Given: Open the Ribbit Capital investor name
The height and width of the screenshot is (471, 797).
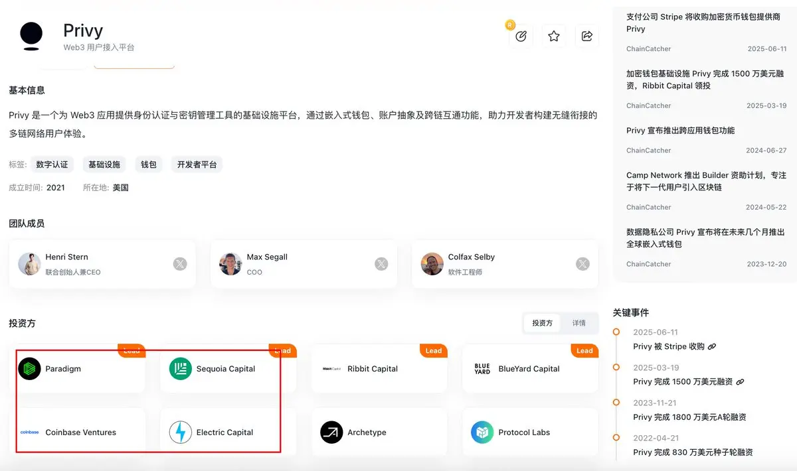Looking at the screenshot, I should [x=373, y=369].
